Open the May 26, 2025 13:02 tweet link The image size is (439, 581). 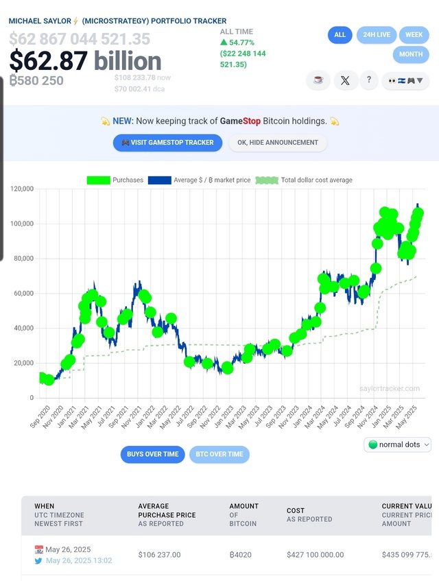click(x=79, y=560)
